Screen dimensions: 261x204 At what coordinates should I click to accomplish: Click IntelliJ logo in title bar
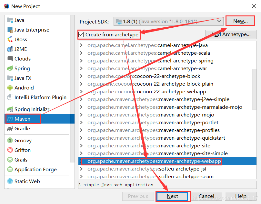tap(6, 6)
